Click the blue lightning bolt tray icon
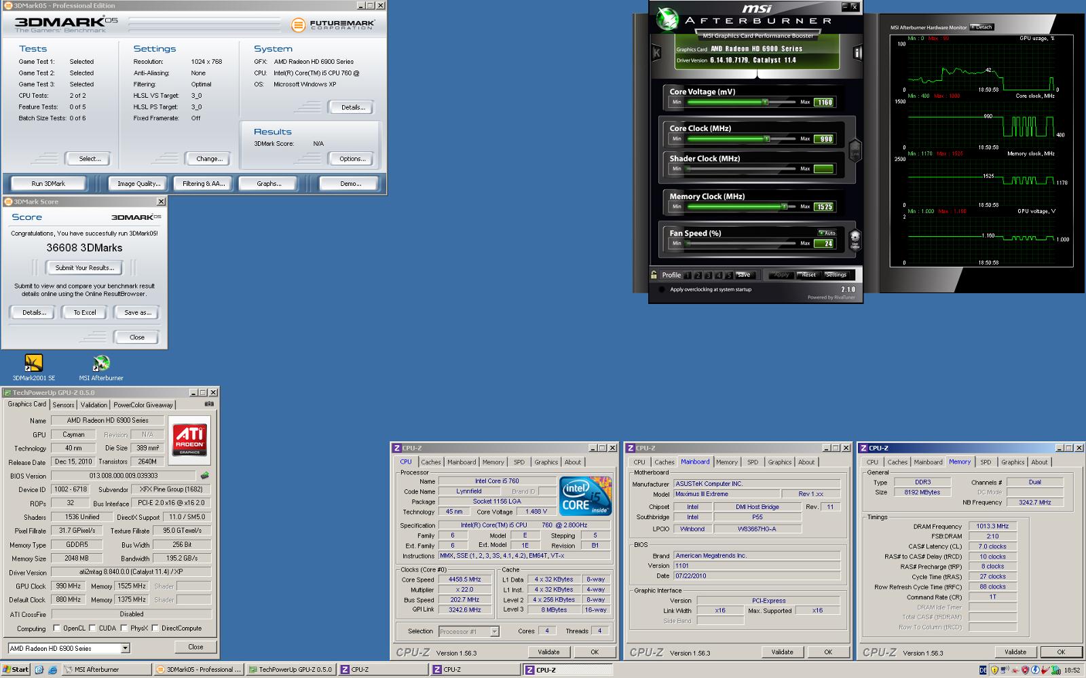The height and width of the screenshot is (678, 1086). (1036, 670)
